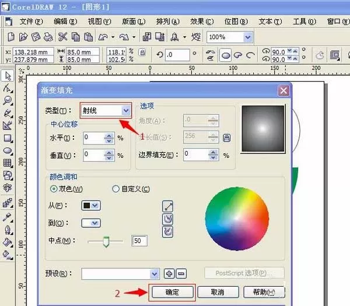The height and width of the screenshot is (306, 350).
Task: Click the Paste clipboard icon
Action: (89, 37)
